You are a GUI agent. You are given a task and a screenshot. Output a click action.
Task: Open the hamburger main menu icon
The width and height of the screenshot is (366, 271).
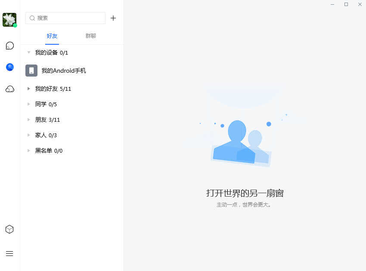[x=9, y=253]
